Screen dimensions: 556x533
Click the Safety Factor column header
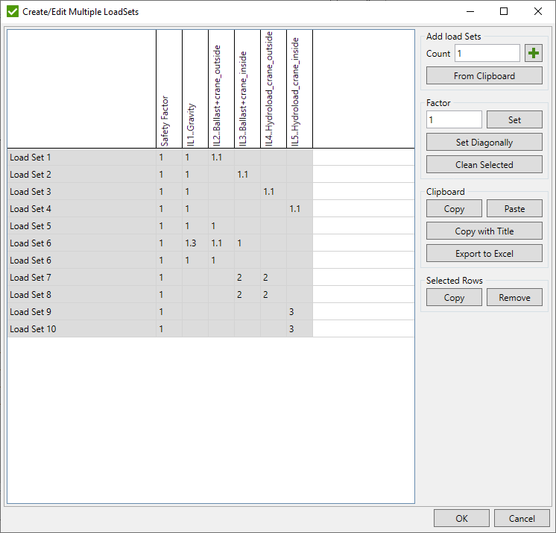point(168,90)
